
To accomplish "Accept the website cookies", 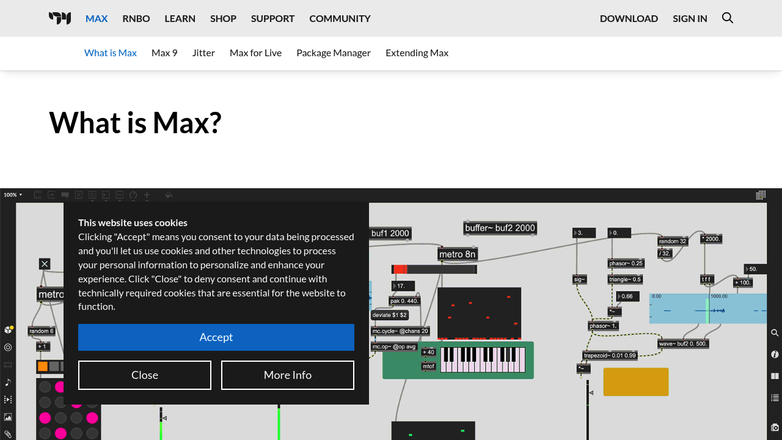I will [x=216, y=337].
